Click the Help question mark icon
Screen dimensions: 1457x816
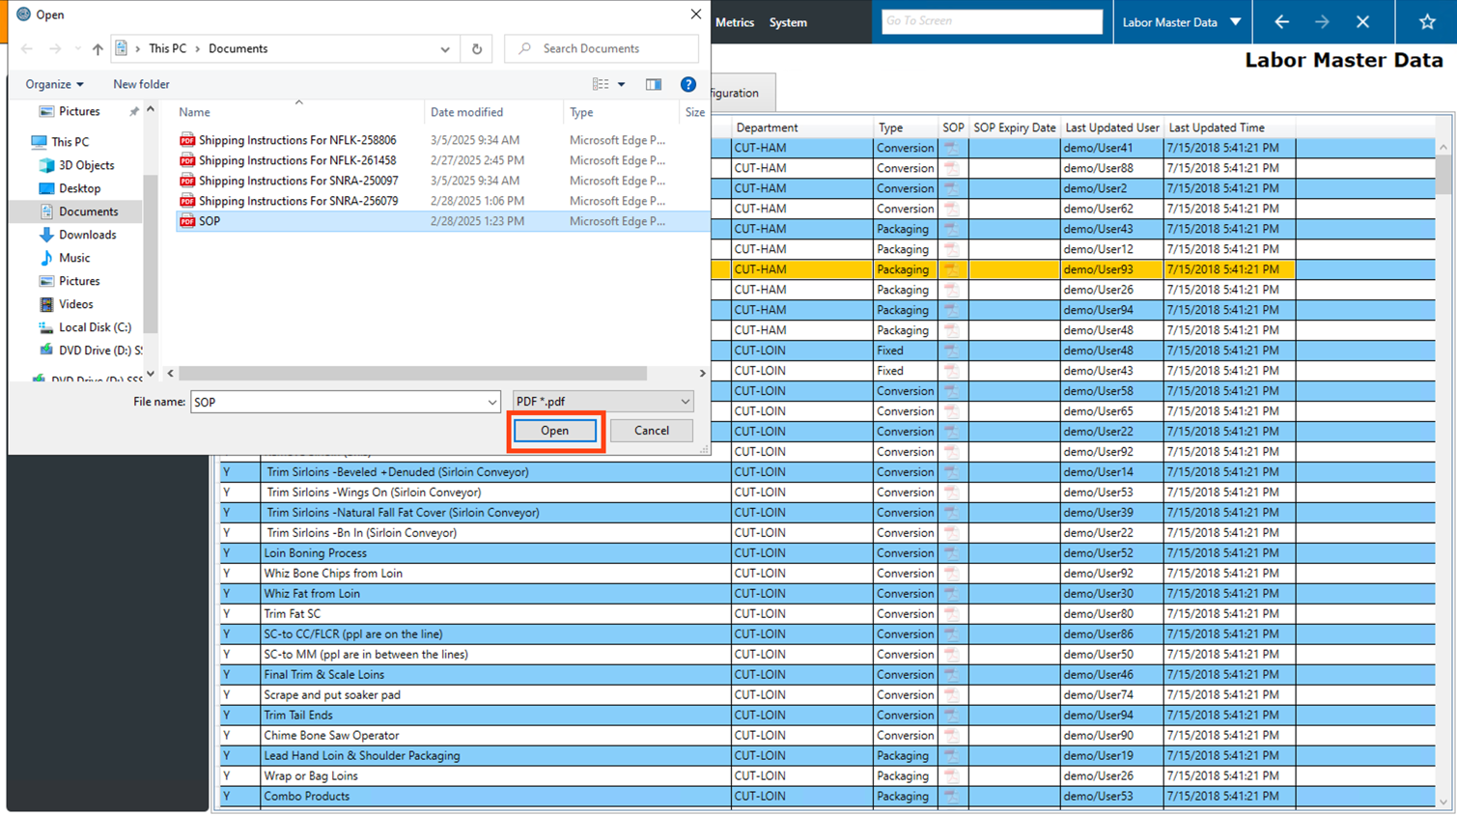pos(687,84)
